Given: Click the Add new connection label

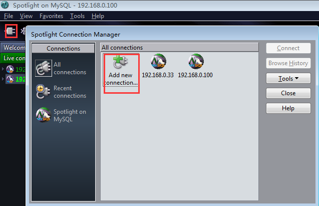Looking at the screenshot, I should pos(121,79).
